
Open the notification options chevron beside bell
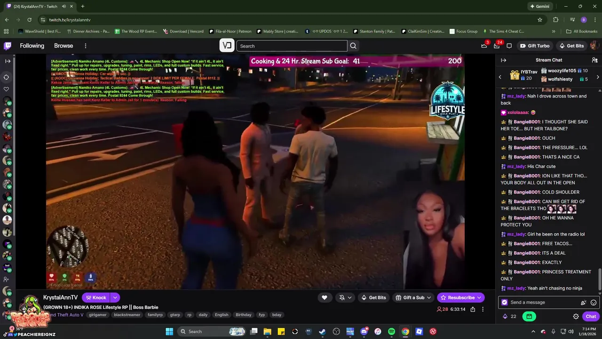349,298
